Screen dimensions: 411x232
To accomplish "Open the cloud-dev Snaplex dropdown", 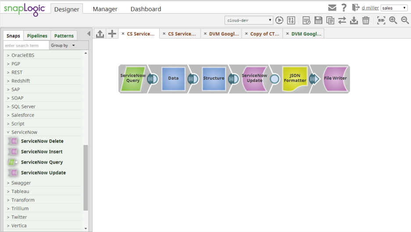I will (x=249, y=20).
